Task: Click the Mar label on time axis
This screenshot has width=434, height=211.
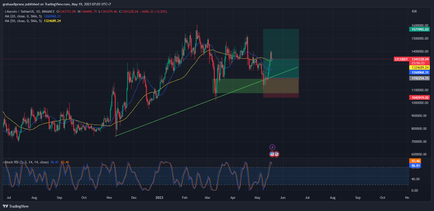Action: 208,198
